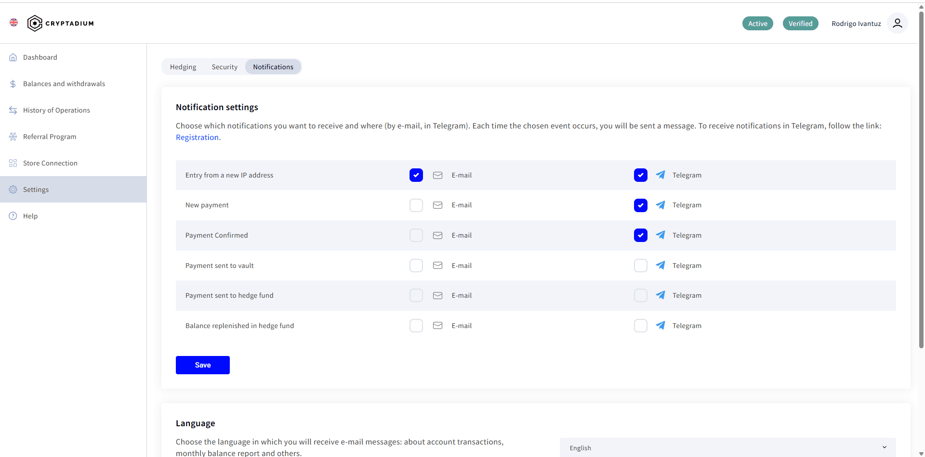Enable E-mail for Balance replenished in hedge fund
925x457 pixels.
(x=416, y=326)
